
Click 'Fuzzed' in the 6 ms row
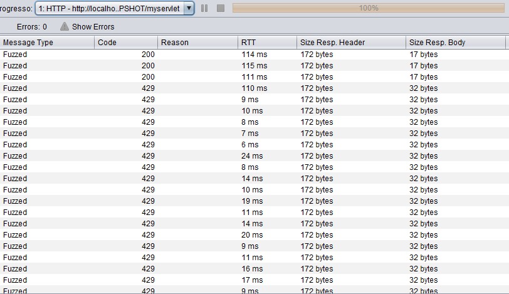(x=15, y=145)
